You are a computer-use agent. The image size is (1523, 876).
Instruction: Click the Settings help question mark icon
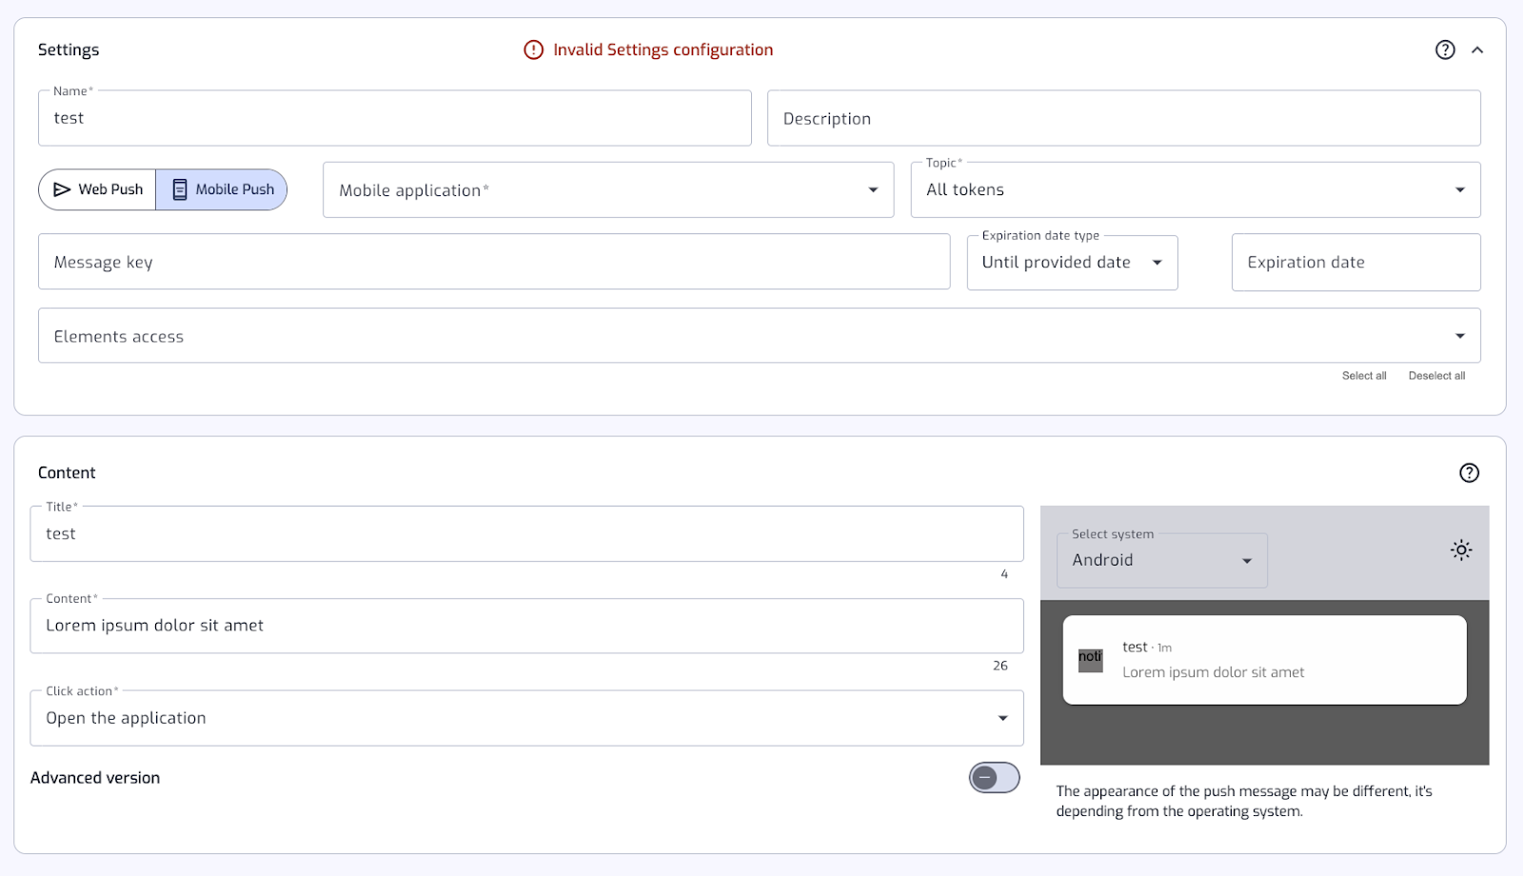pos(1445,50)
